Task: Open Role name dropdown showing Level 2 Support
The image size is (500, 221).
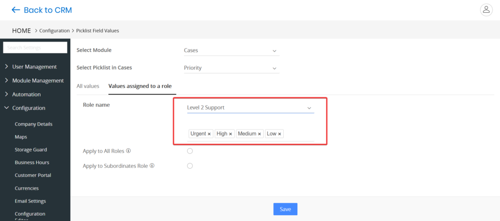Action: coord(250,108)
